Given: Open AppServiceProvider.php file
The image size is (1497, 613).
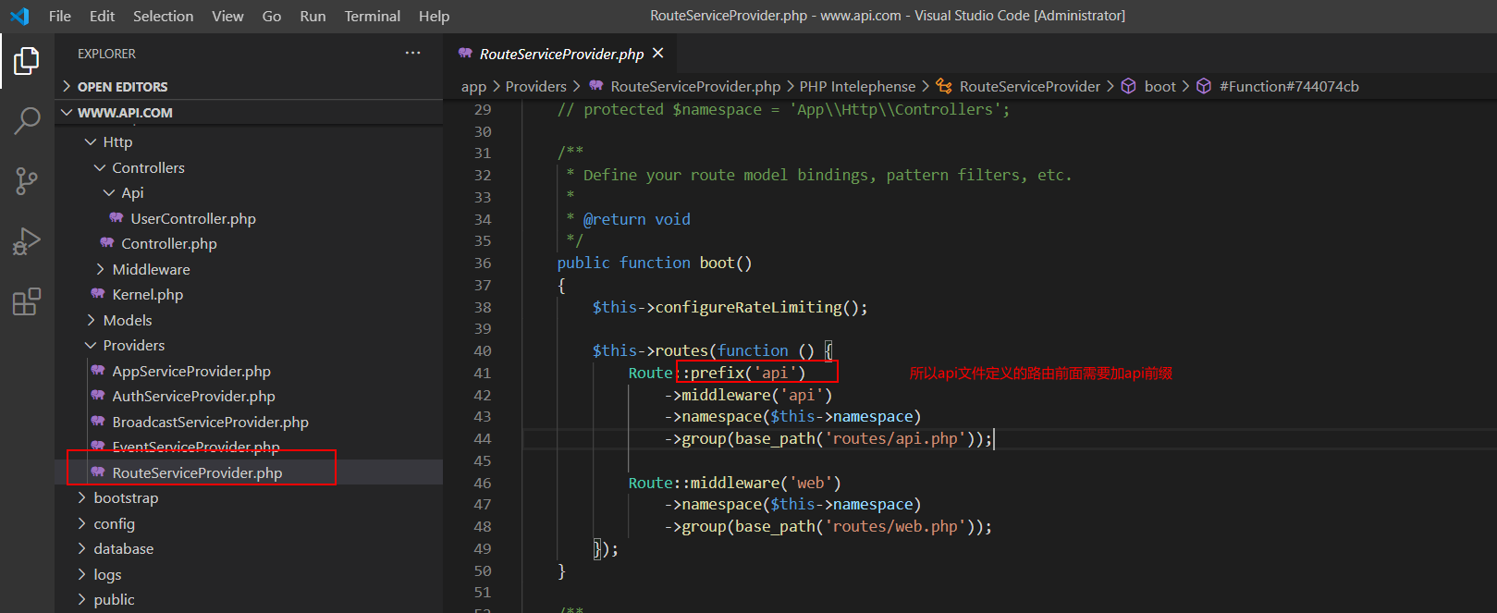Looking at the screenshot, I should (249, 371).
